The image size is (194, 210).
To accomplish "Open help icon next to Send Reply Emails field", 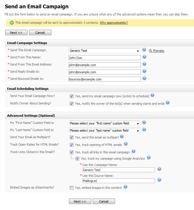I will [144, 71].
